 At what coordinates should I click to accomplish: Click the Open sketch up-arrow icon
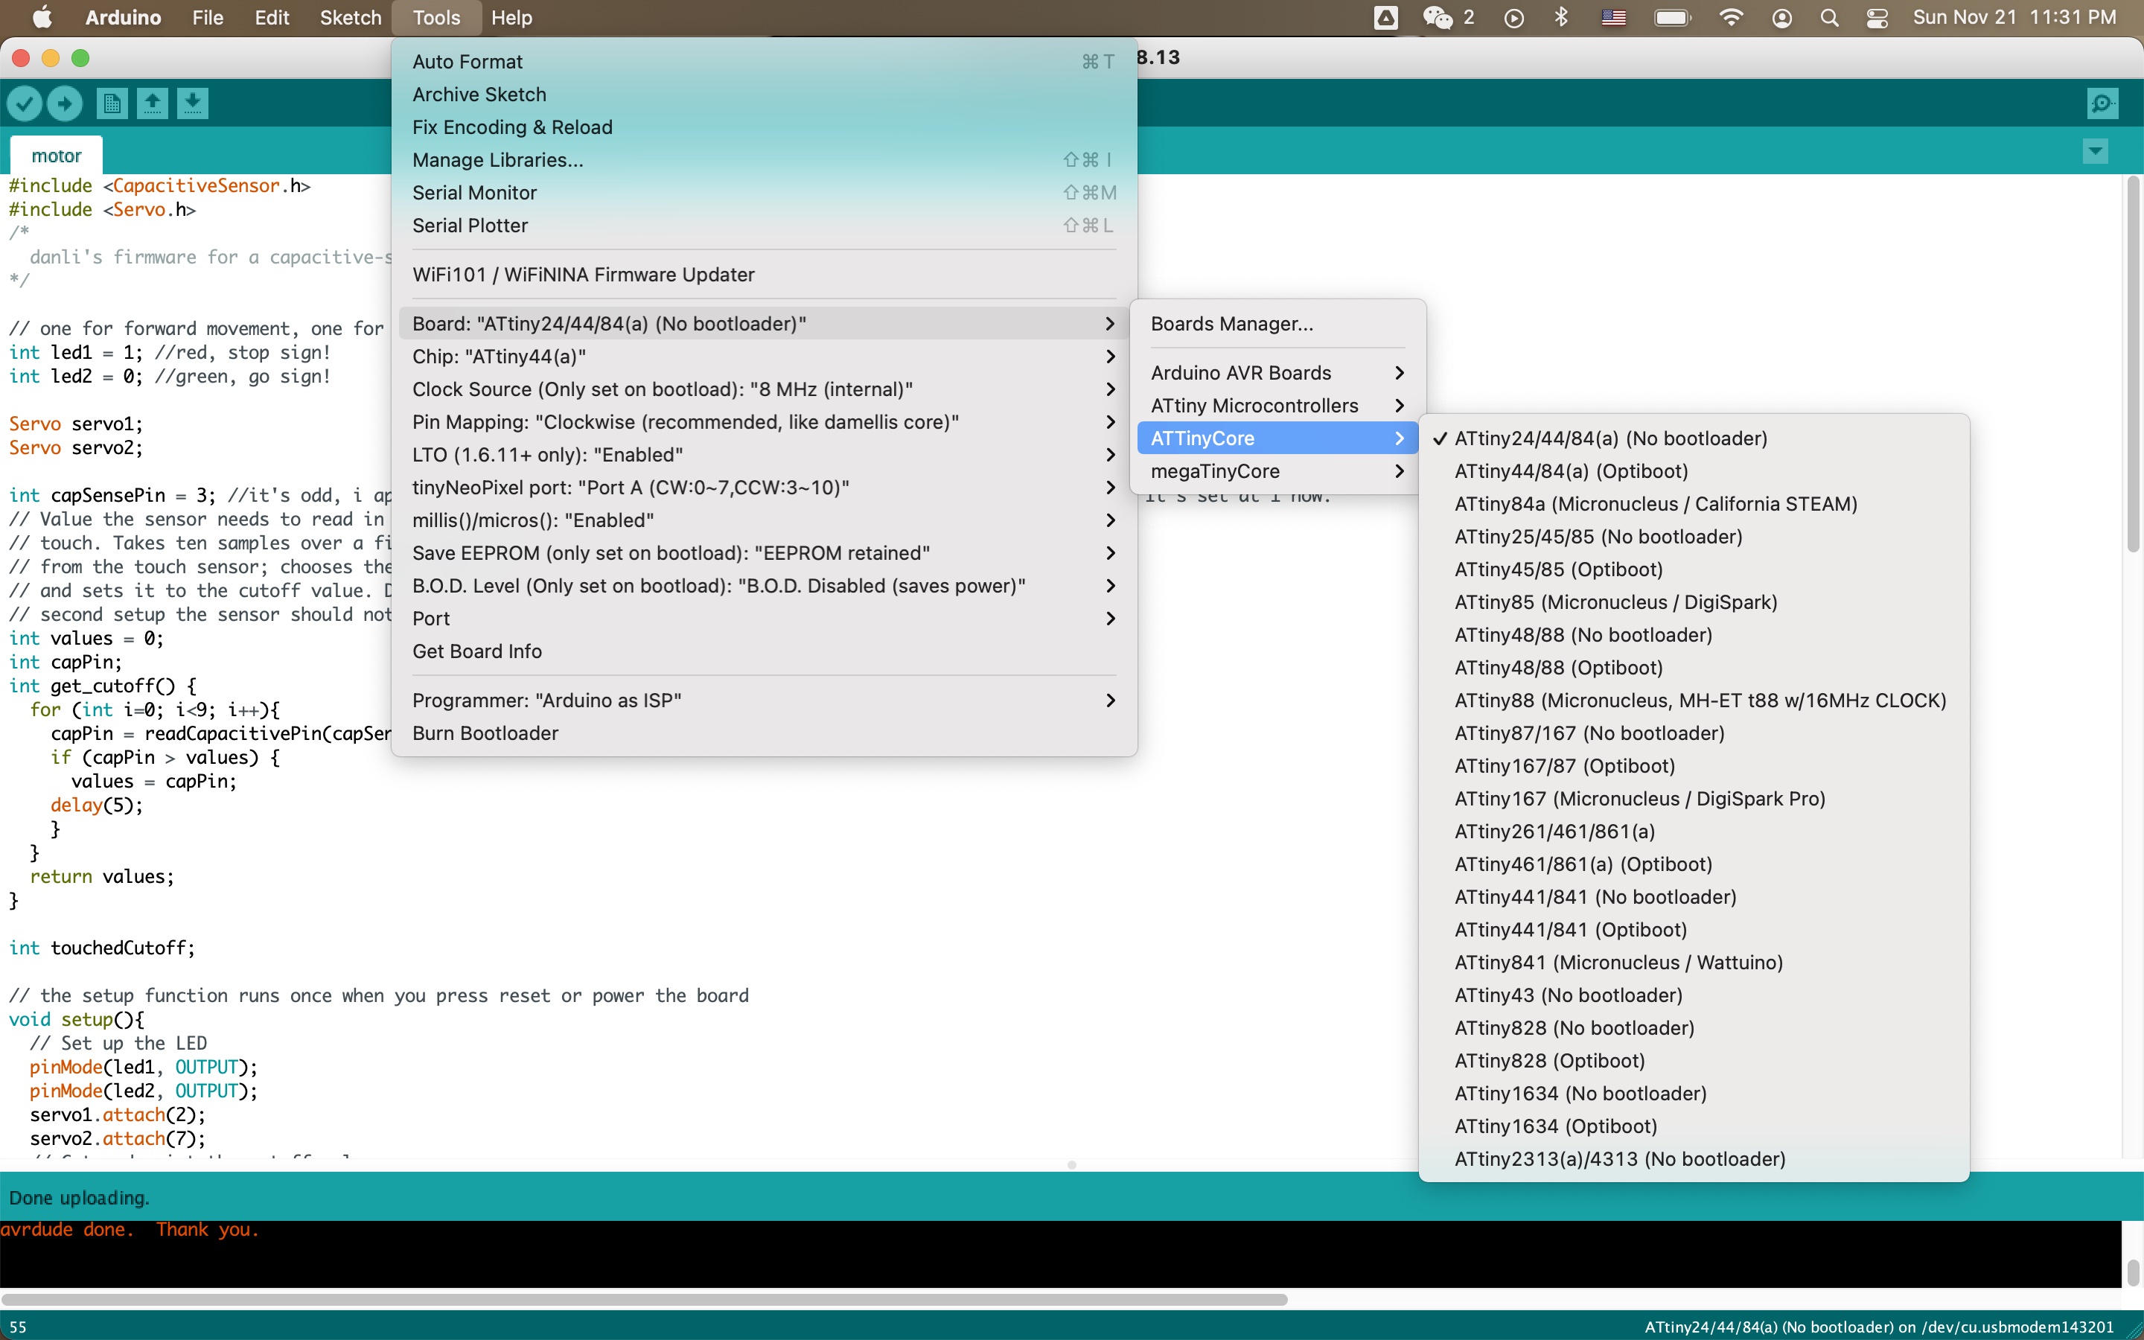tap(153, 103)
